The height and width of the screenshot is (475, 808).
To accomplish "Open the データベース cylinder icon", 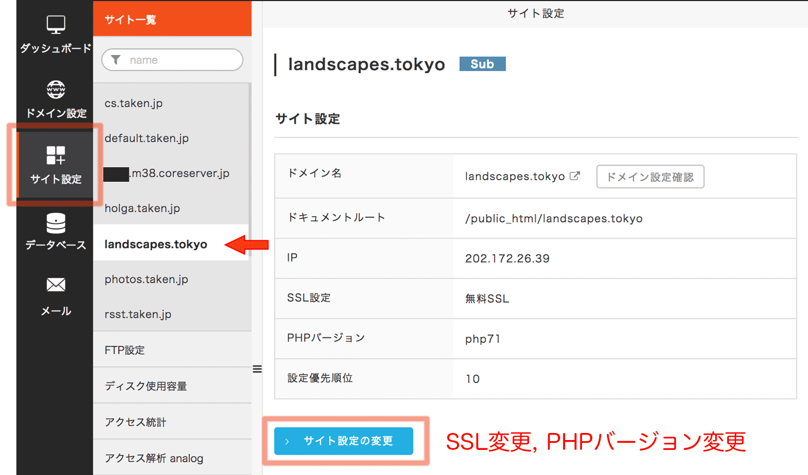I will (x=56, y=223).
